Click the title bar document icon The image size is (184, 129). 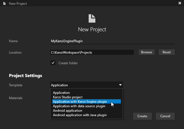coord(4,3)
